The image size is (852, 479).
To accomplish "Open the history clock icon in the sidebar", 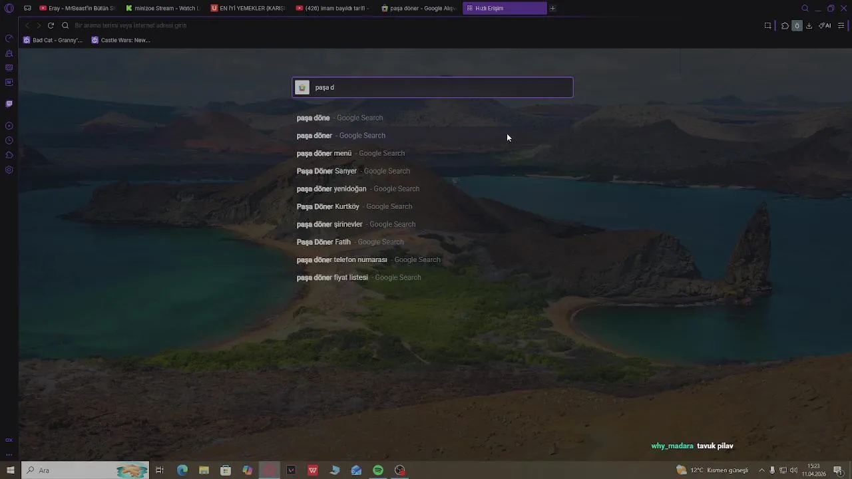I will (9, 140).
